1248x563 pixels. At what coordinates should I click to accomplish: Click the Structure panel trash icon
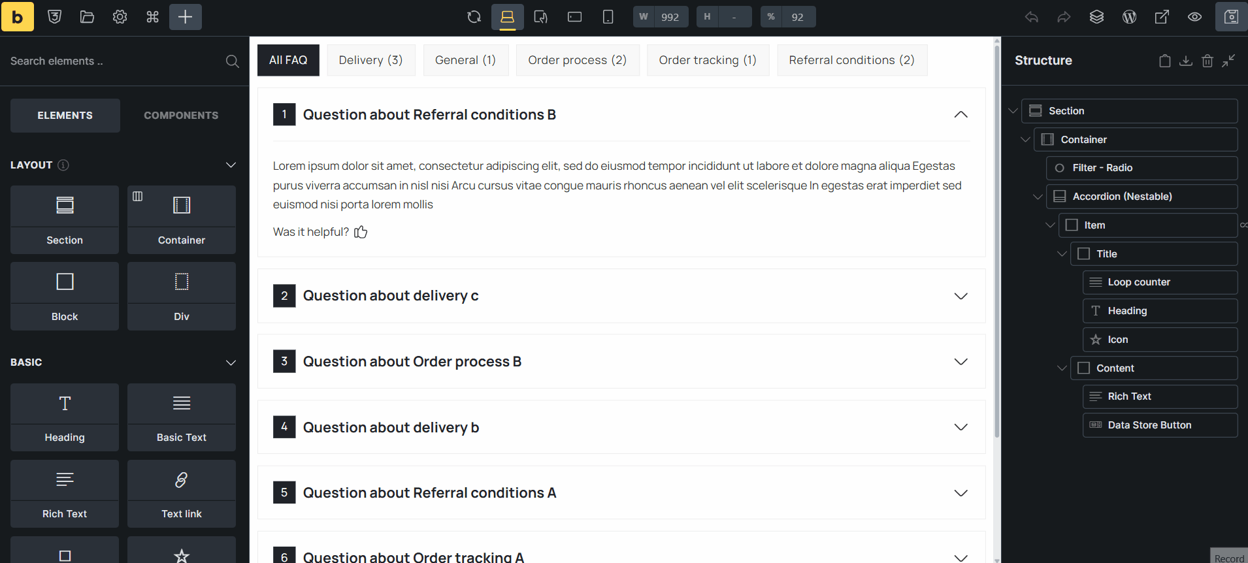(1207, 61)
